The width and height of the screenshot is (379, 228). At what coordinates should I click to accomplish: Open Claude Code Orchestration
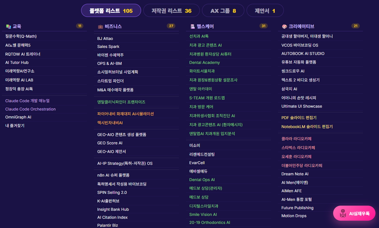(x=30, y=109)
